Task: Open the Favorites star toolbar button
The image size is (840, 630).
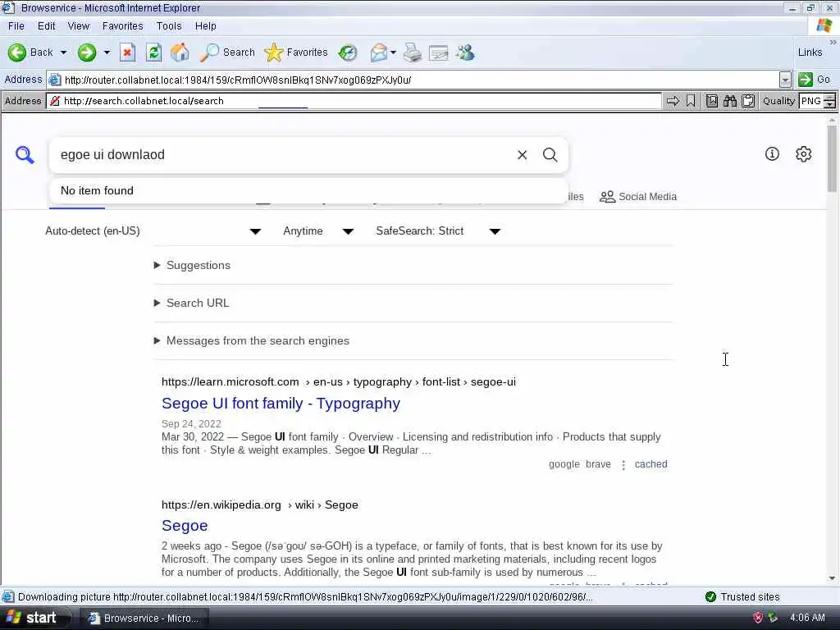Action: [295, 52]
